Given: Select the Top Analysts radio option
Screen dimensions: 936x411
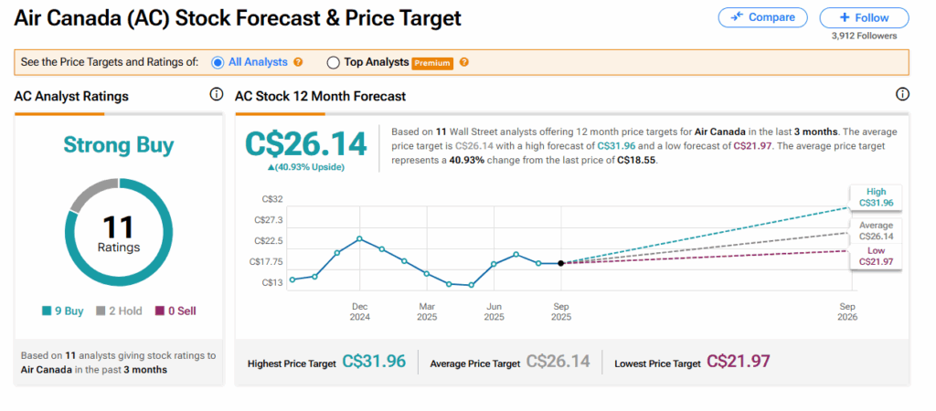Looking at the screenshot, I should coord(333,62).
